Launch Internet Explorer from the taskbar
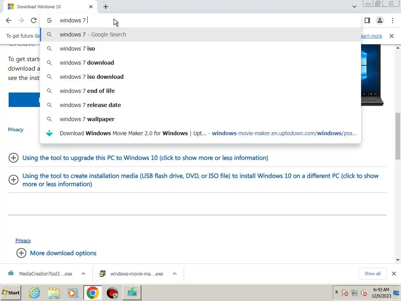 [34, 293]
